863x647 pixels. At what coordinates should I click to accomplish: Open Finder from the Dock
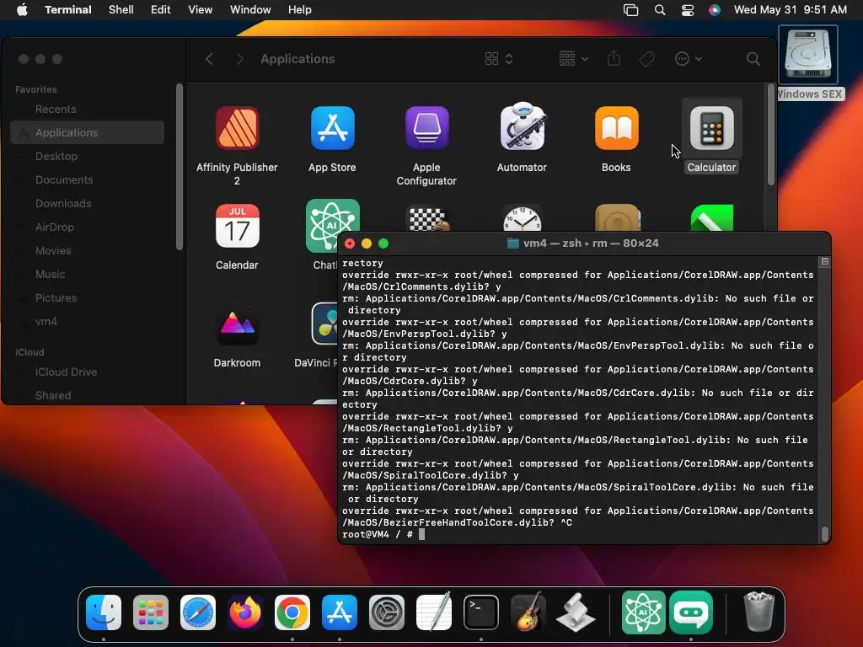(104, 612)
